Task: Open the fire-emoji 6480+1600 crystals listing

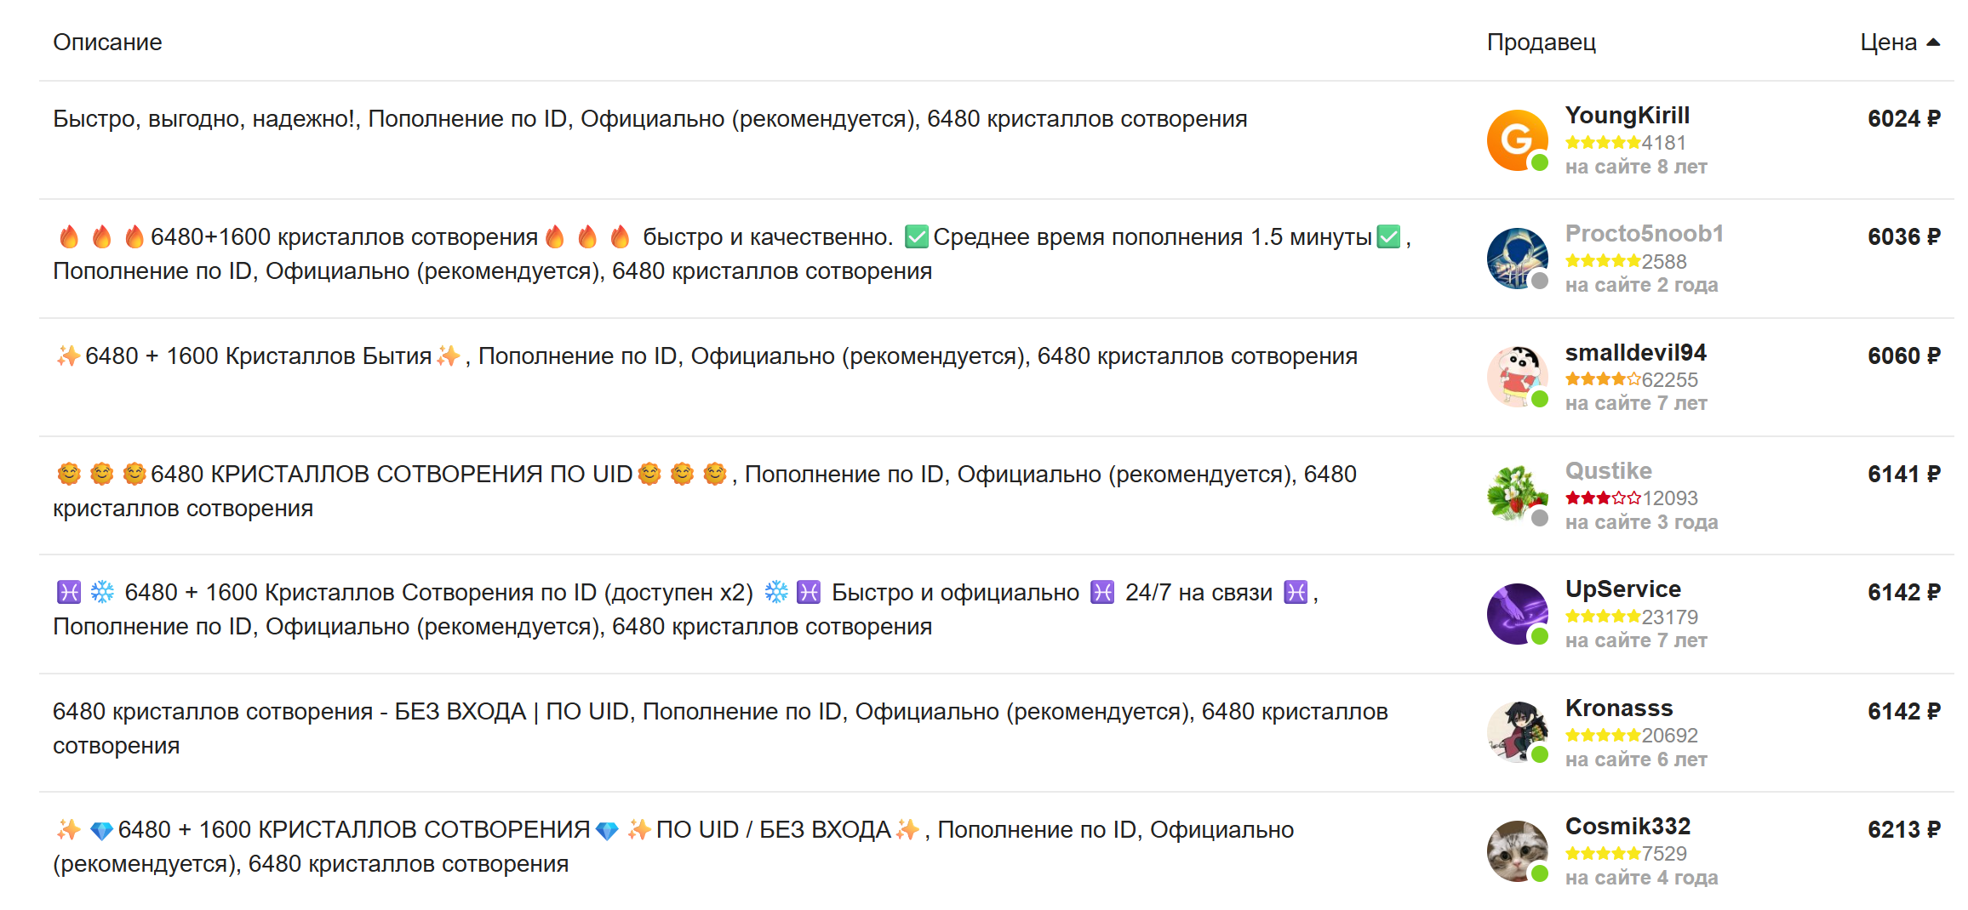Action: 732,254
